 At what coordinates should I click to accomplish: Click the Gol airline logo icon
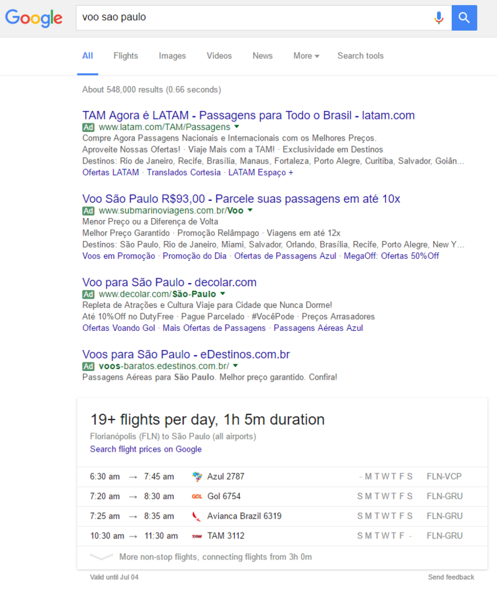[197, 496]
